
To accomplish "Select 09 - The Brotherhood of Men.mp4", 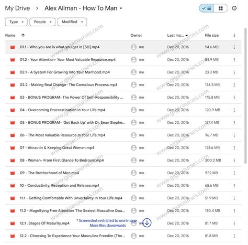I will 123,173.
